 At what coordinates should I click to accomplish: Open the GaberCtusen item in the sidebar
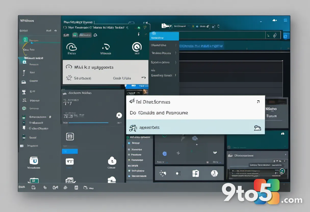(x=38, y=128)
